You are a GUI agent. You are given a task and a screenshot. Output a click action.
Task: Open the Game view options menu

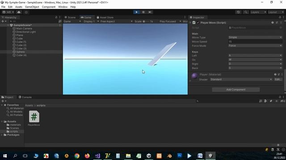coord(185,17)
